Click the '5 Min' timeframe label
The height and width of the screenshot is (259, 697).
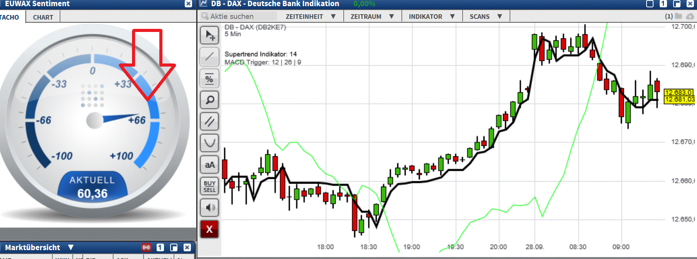[233, 34]
